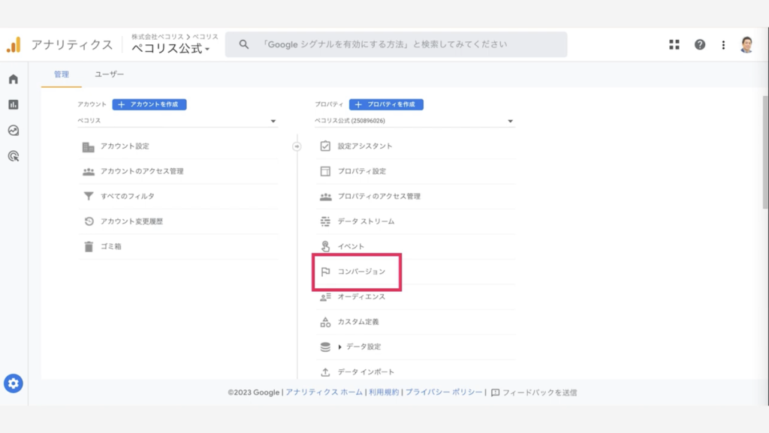The image size is (769, 433).
Task: Open the Explore icon in sidebar
Action: (x=14, y=131)
